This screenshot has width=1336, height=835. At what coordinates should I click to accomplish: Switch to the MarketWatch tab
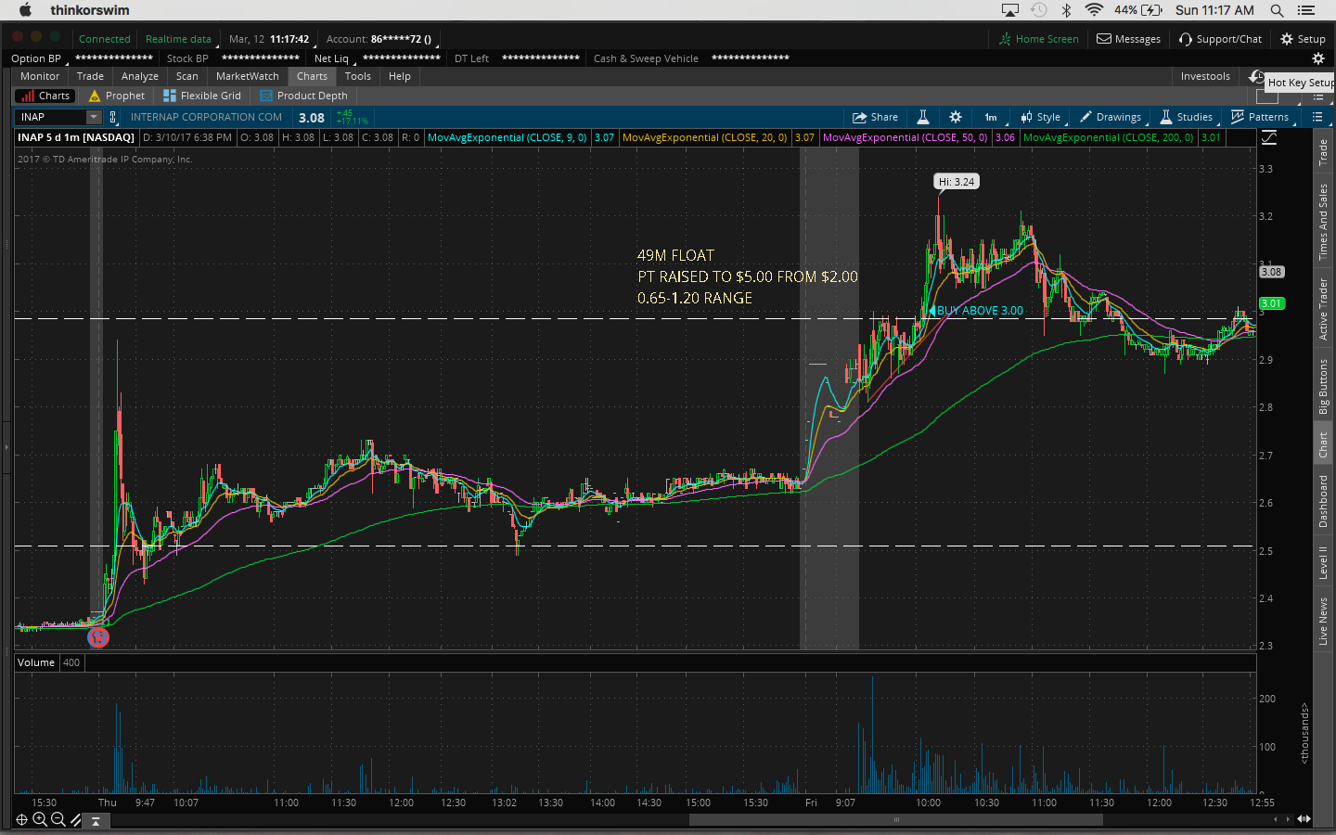[x=247, y=76]
